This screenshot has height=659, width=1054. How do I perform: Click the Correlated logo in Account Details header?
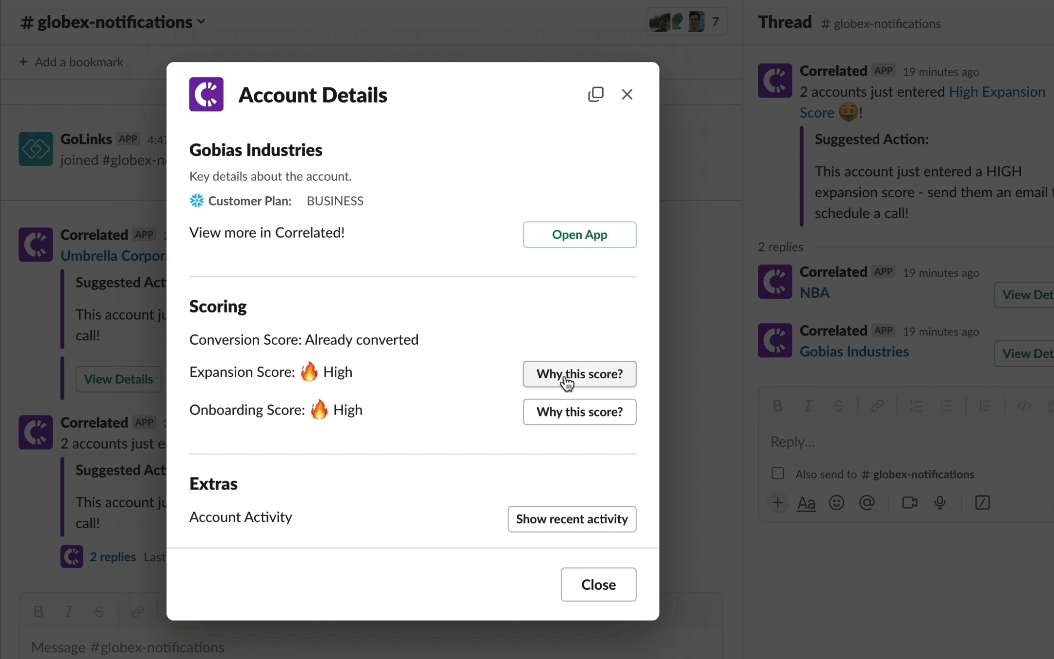(206, 94)
